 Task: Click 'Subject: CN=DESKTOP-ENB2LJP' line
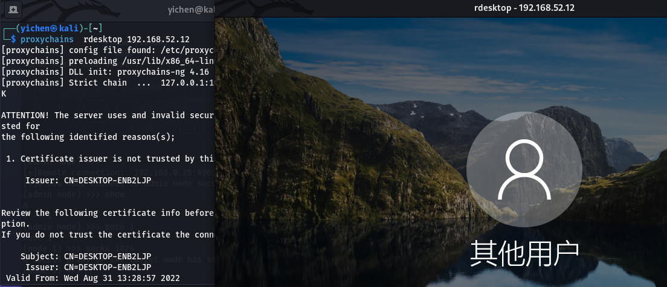[86, 256]
